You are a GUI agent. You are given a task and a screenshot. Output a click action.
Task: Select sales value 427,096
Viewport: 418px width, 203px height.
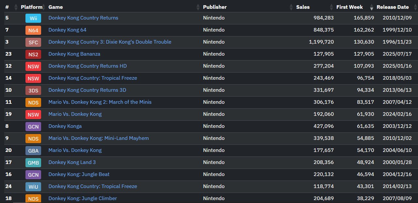coord(323,126)
